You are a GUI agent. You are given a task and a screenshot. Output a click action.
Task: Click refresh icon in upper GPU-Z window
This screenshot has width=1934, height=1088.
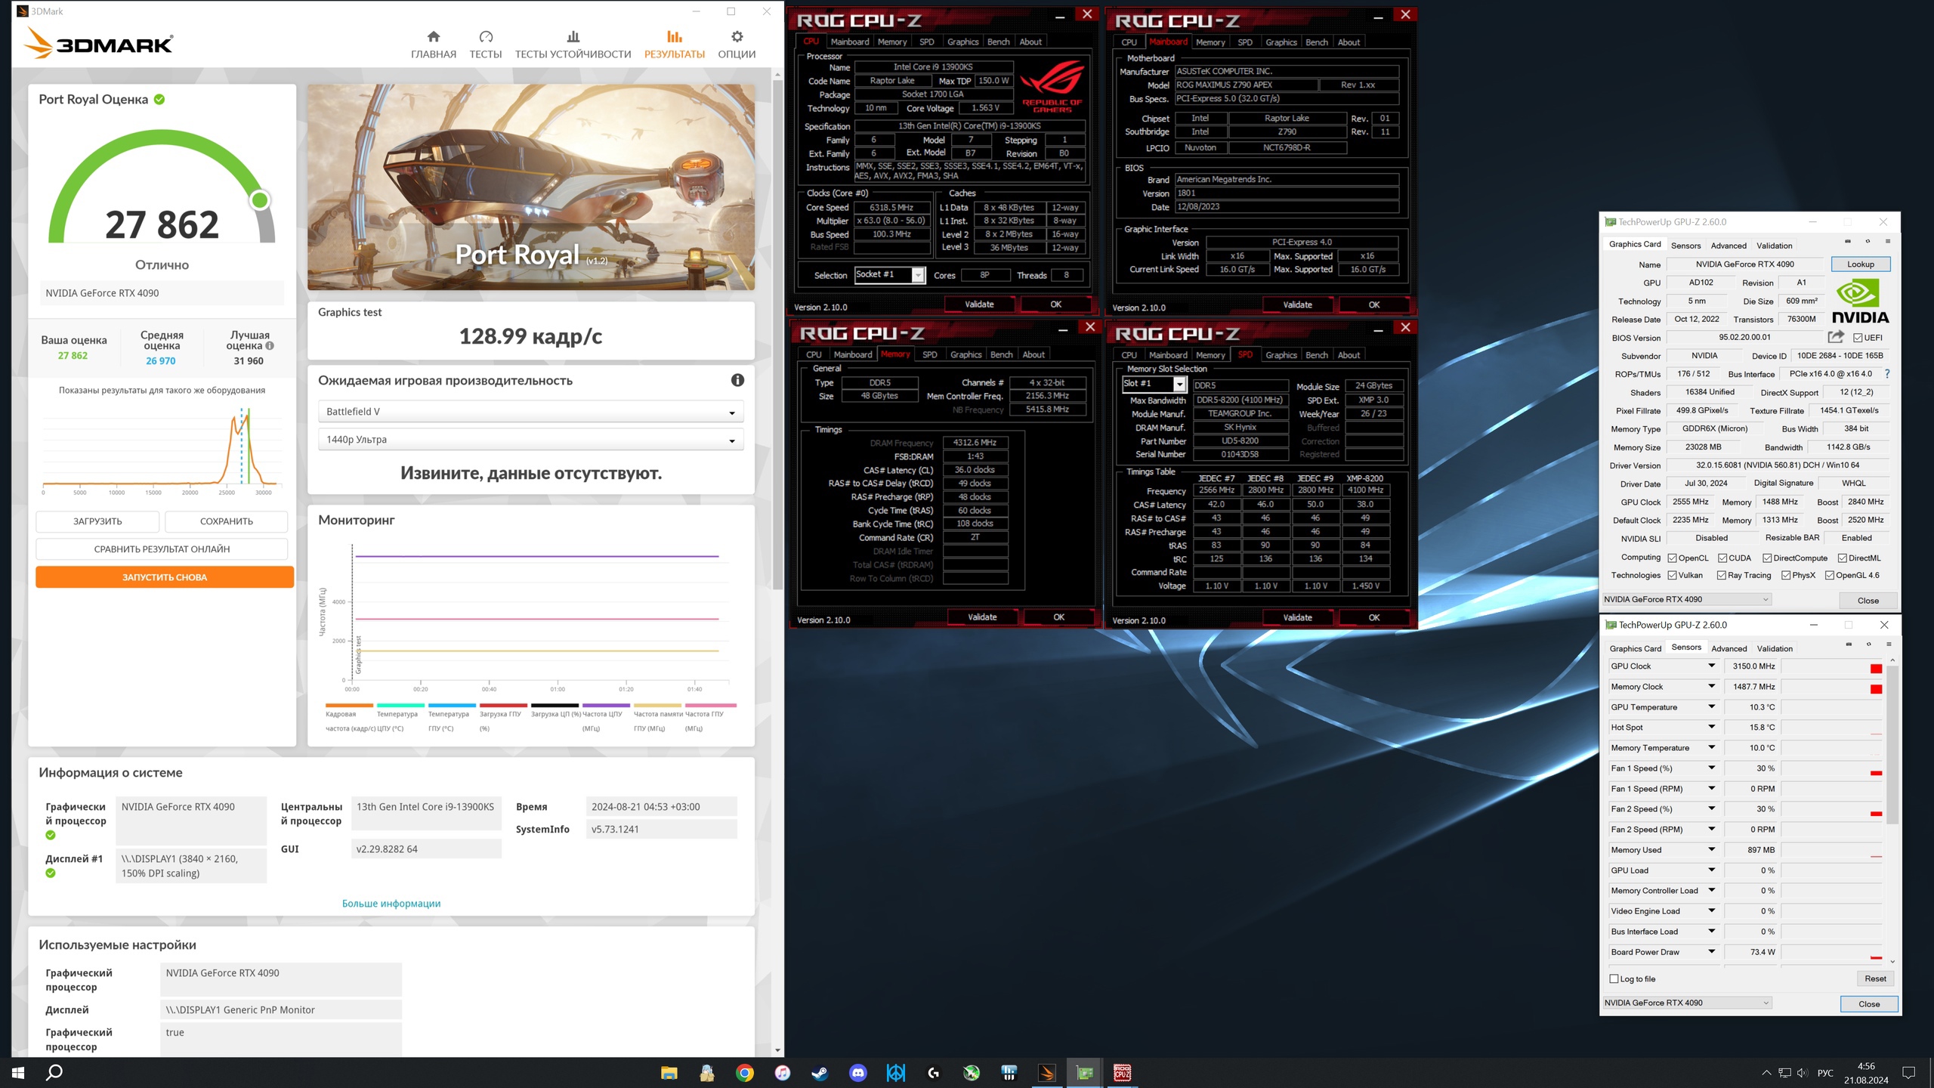click(x=1868, y=241)
